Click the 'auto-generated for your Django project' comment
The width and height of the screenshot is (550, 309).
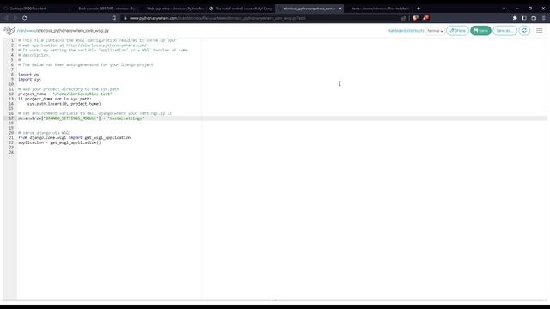pos(86,65)
